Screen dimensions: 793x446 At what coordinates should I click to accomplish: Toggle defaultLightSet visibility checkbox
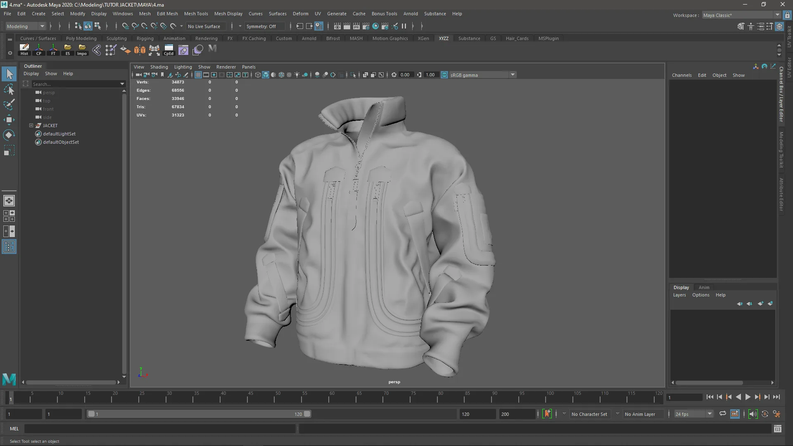[x=38, y=133]
